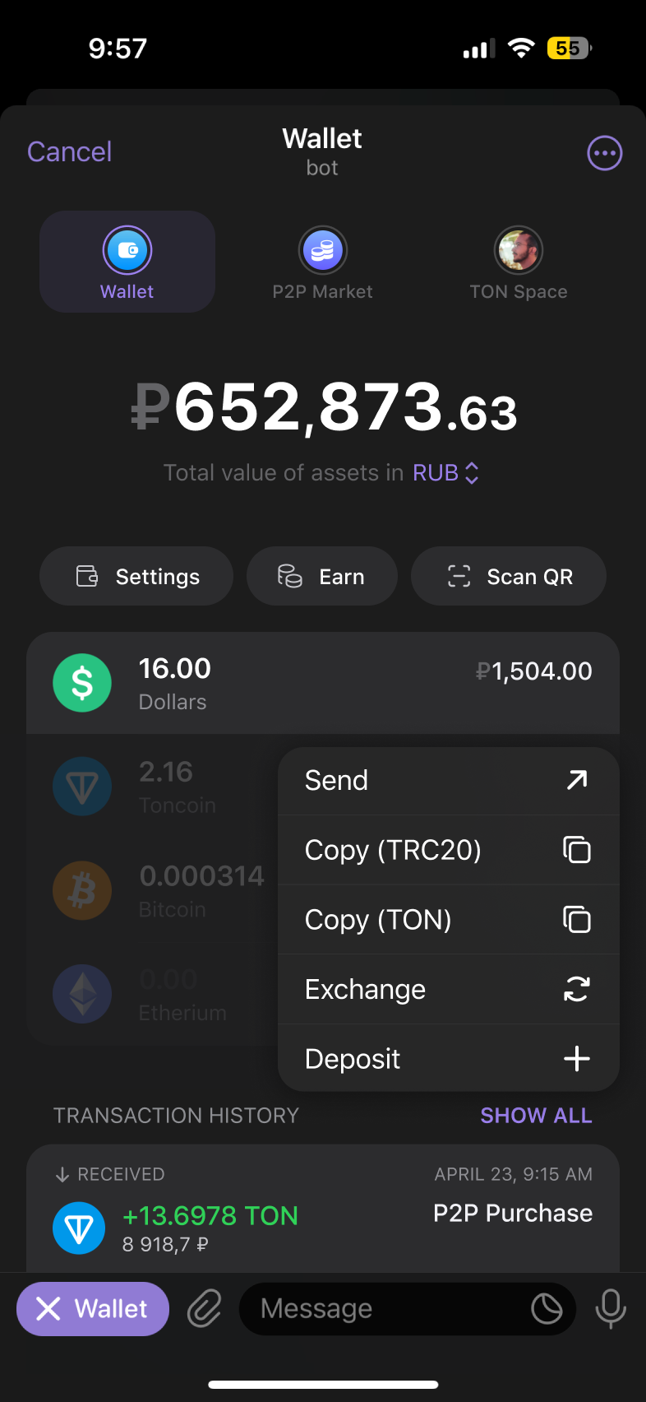Switch to the P2P Market tab

[x=322, y=263]
